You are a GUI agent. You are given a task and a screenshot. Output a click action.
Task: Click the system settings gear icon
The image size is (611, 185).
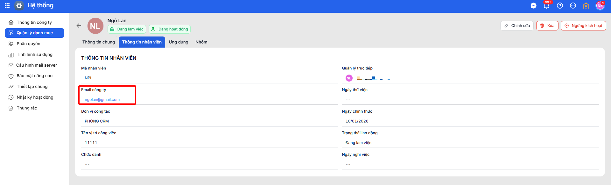(x=19, y=6)
